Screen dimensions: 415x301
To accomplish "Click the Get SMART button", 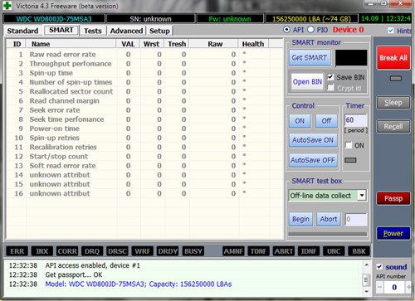I will point(310,58).
